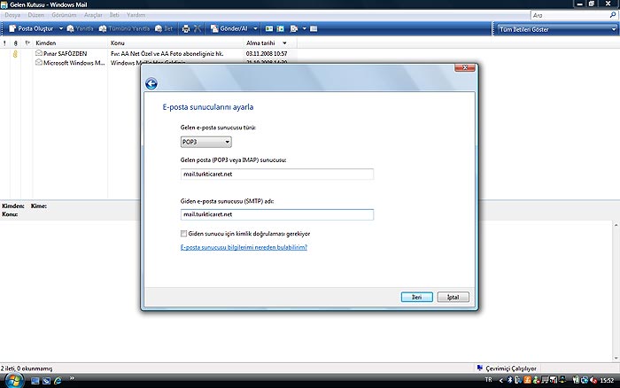Select the Pınar SAFÖZDEN message row
The image size is (620, 388).
pyautogui.click(x=148, y=53)
